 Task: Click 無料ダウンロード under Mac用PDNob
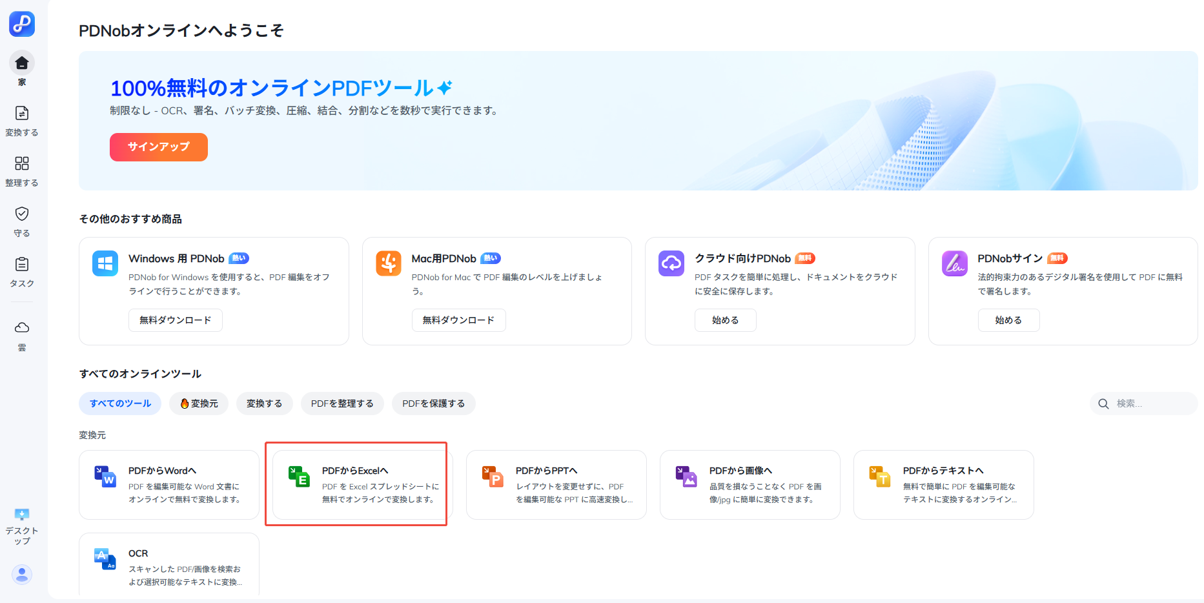458,320
